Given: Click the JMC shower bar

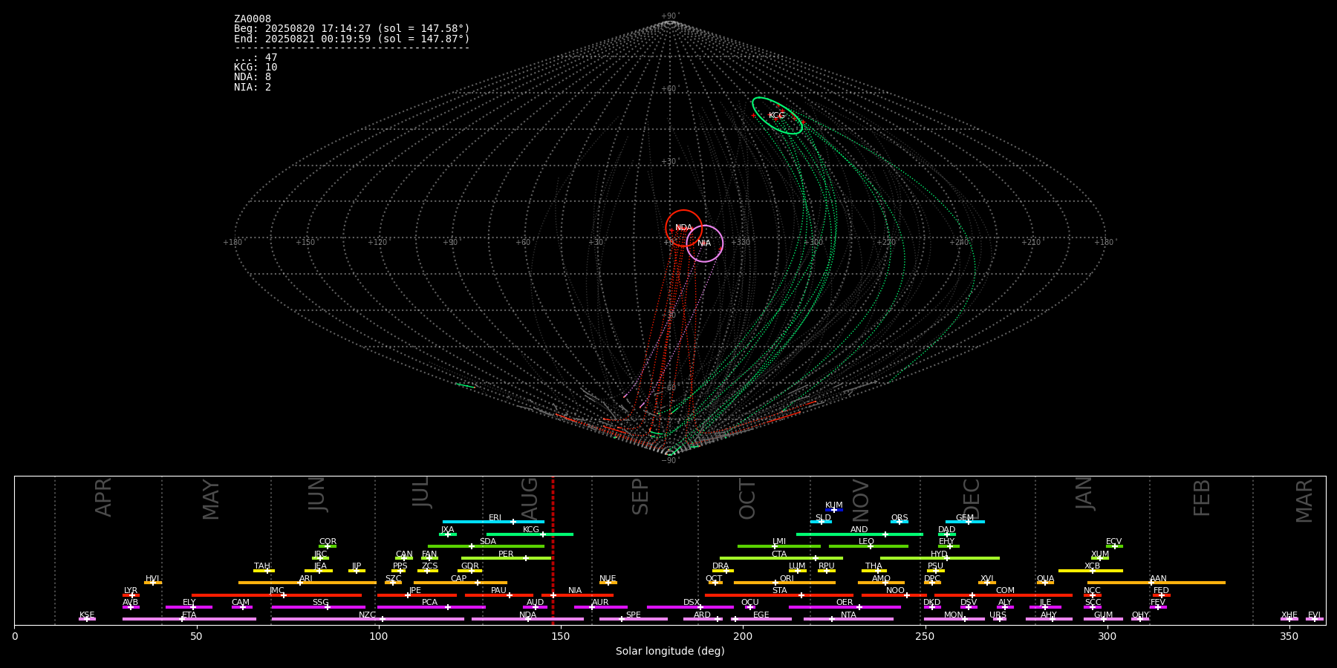Looking at the screenshot, I should pyautogui.click(x=276, y=595).
